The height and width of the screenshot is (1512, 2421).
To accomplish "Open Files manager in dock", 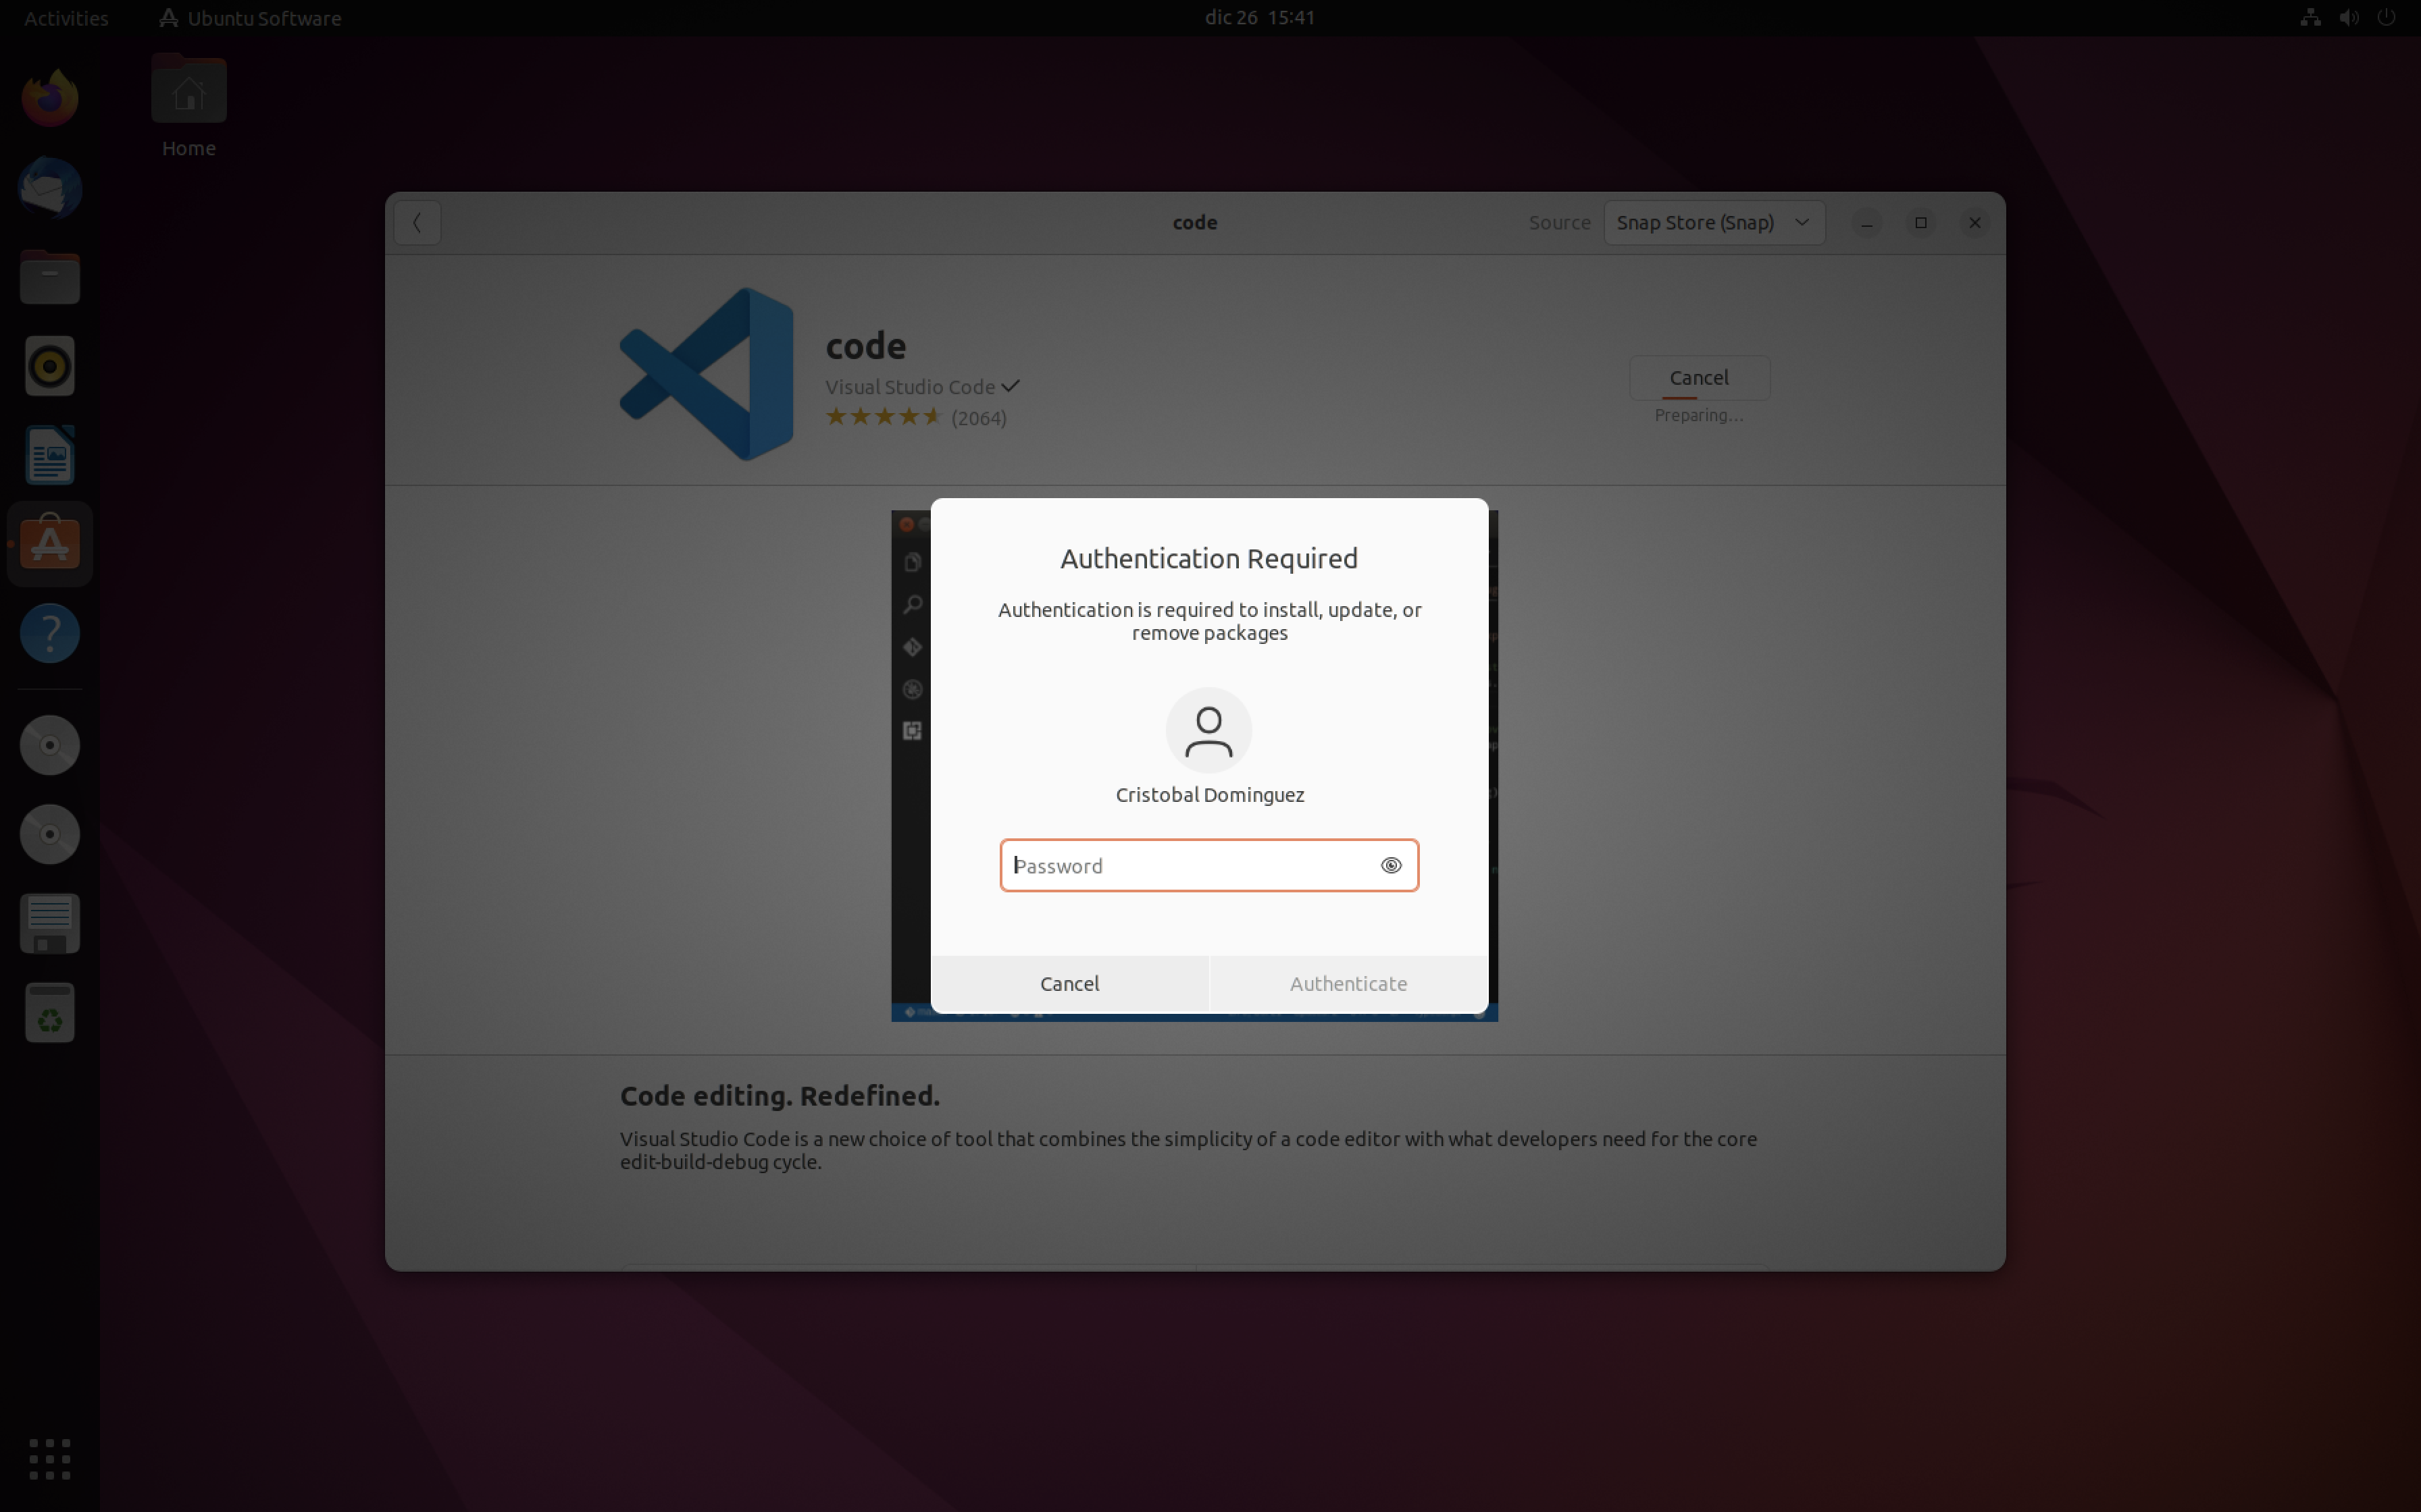I will pos(49,277).
